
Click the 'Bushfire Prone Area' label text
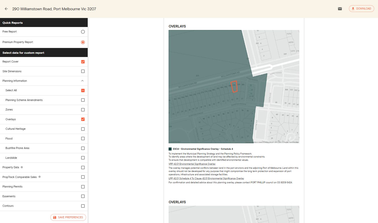point(17,148)
